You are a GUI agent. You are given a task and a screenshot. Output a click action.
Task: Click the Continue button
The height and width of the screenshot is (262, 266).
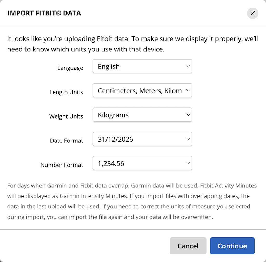pyautogui.click(x=232, y=246)
